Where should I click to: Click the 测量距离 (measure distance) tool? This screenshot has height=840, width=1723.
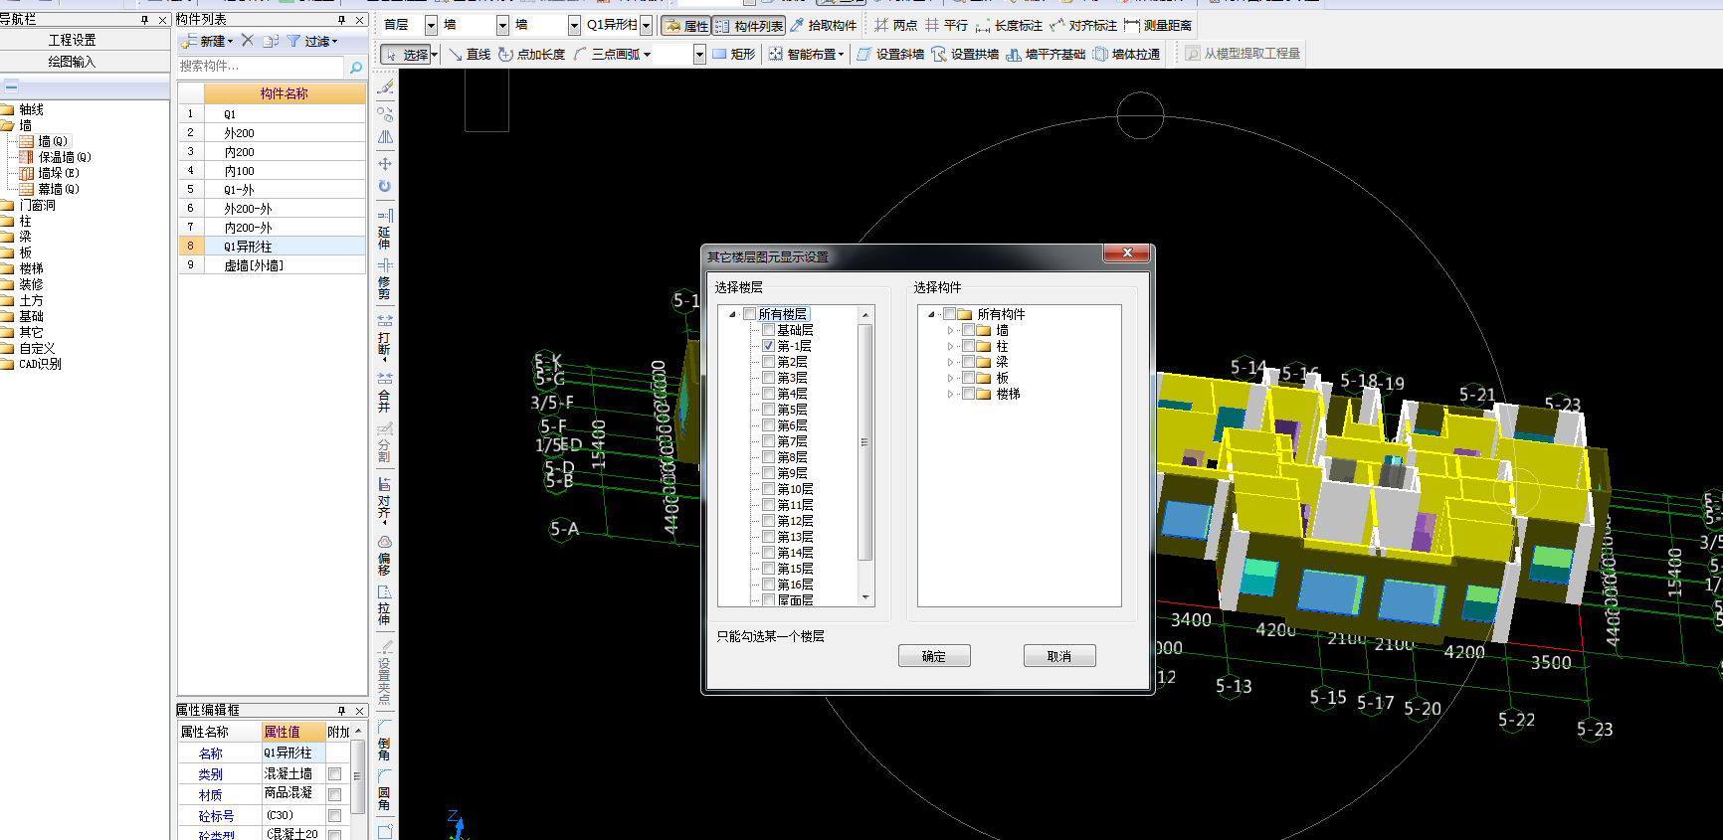[1158, 25]
